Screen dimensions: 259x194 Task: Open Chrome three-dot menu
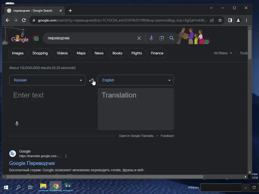(246, 20)
